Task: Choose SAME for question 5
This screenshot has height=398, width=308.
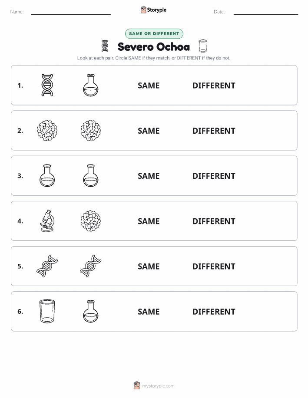Action: [x=149, y=266]
